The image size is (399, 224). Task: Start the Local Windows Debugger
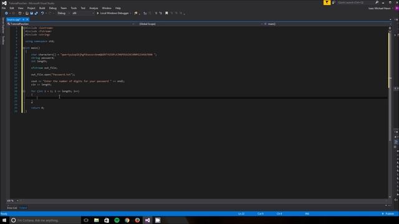112,13
